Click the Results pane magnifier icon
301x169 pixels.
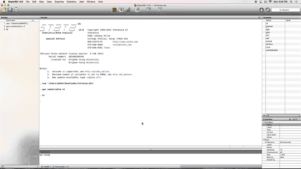point(259,18)
